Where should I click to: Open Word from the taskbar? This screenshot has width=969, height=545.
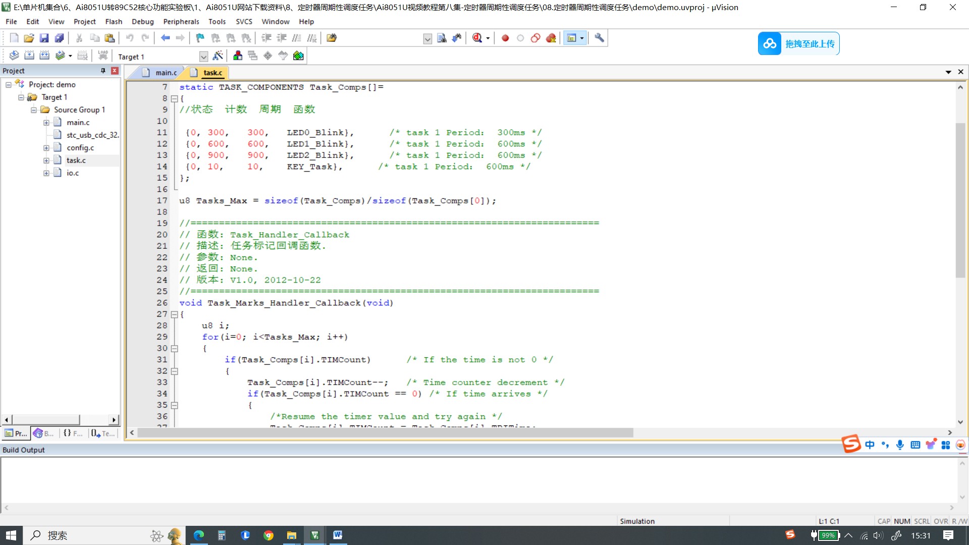click(x=338, y=535)
